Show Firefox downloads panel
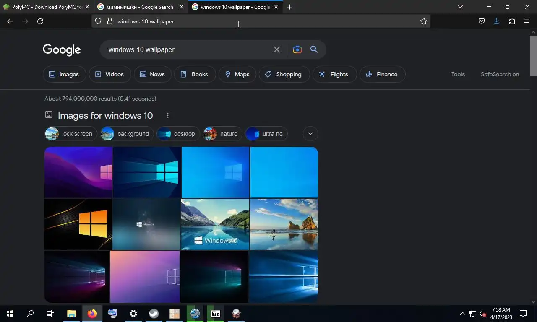 [497, 21]
